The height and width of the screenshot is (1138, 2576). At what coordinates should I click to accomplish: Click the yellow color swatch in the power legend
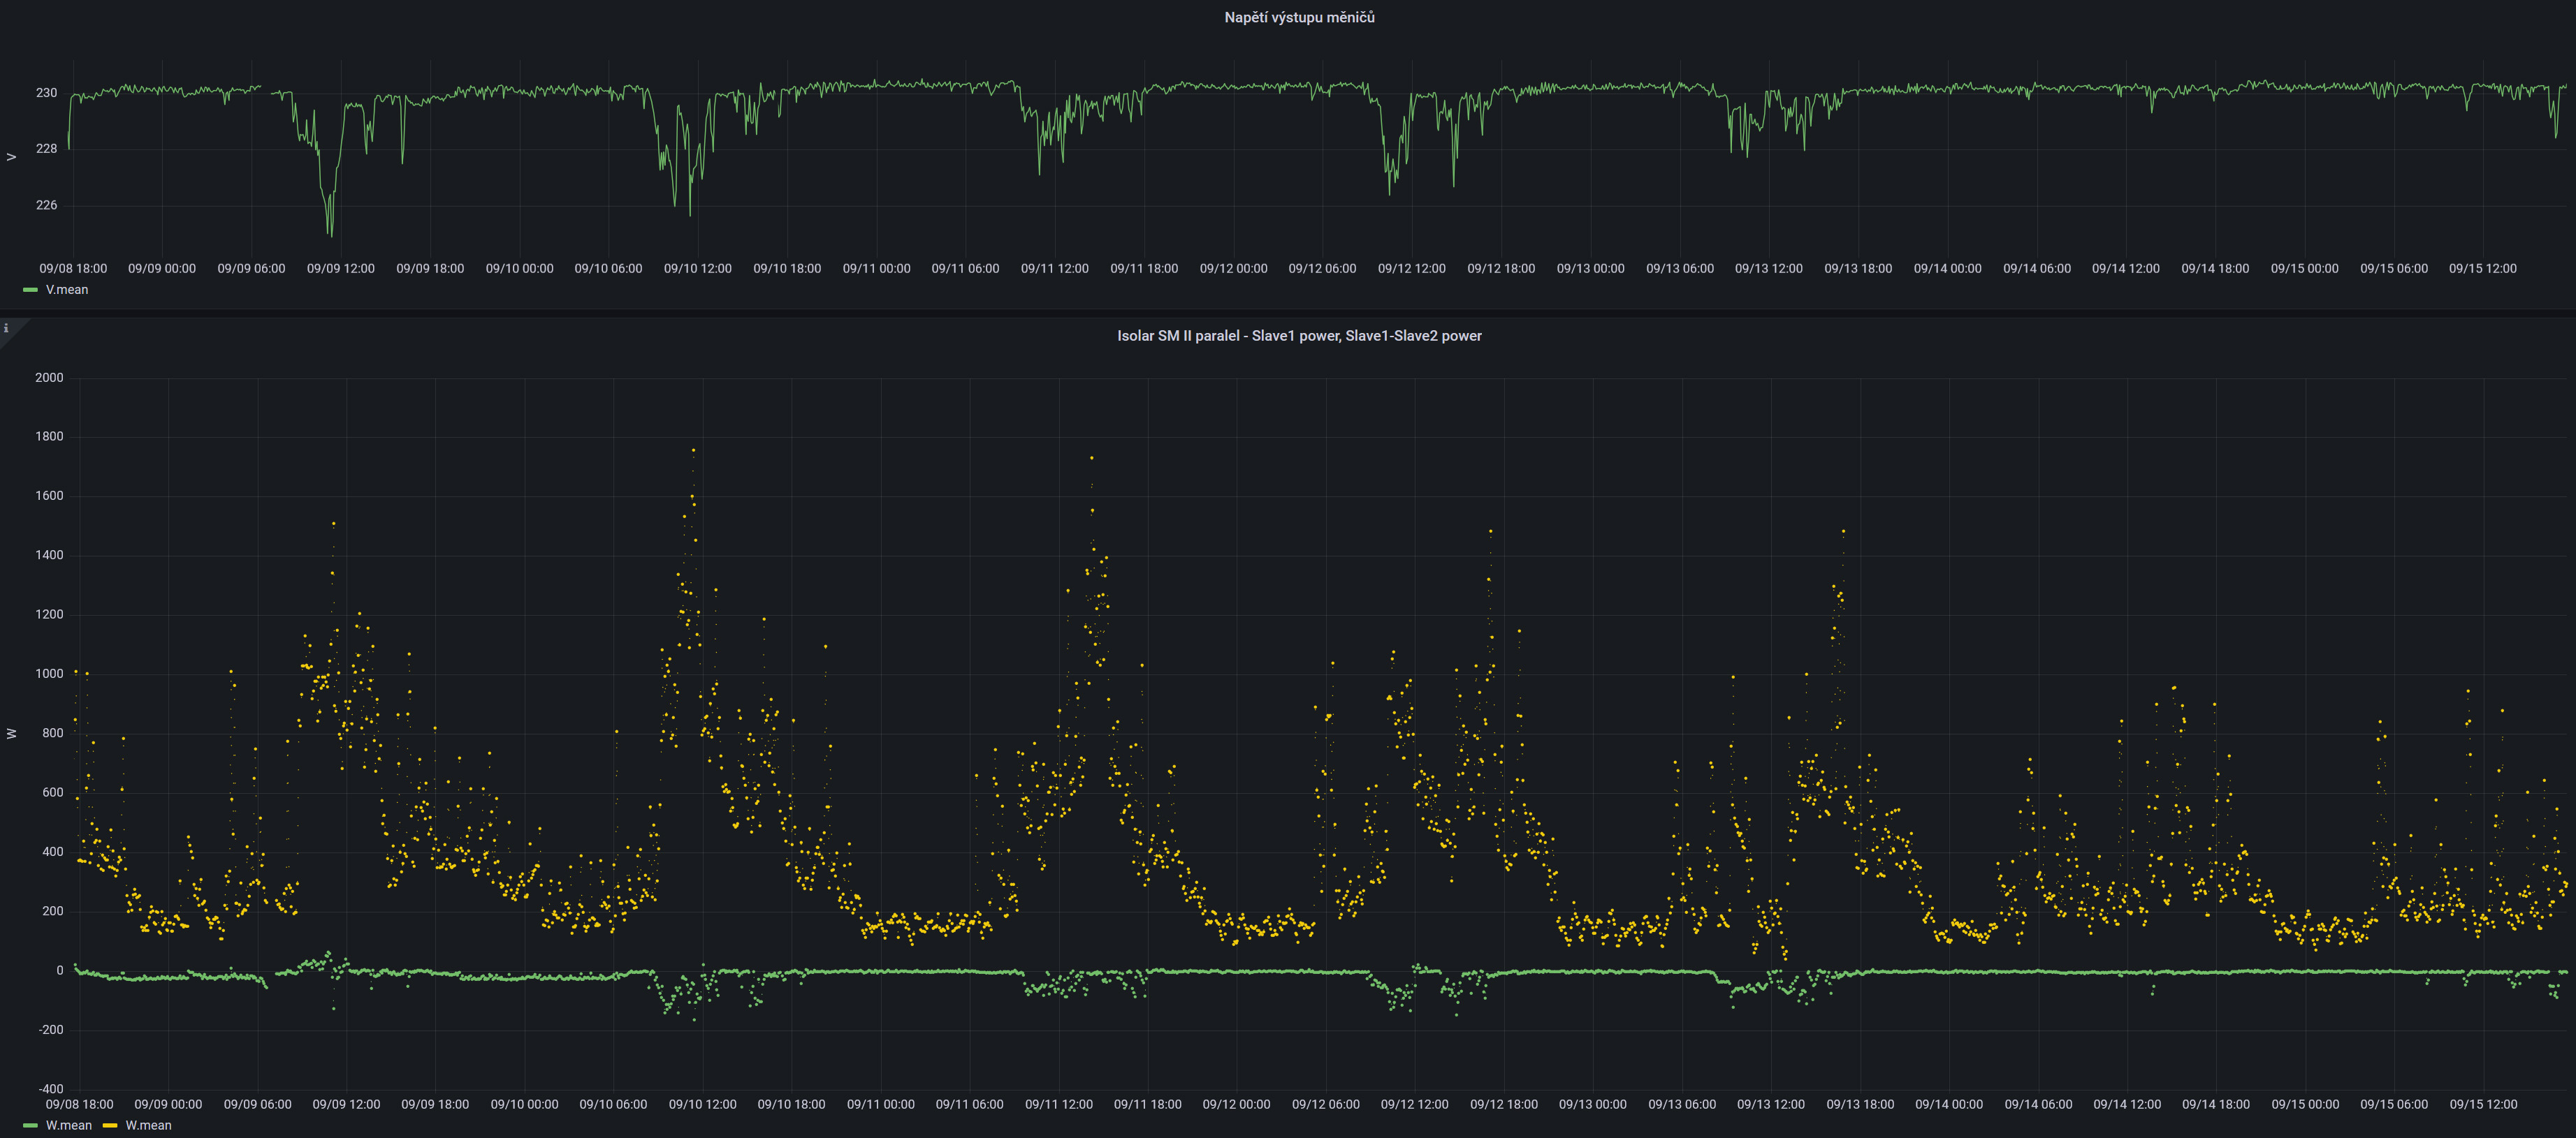pyautogui.click(x=110, y=1125)
